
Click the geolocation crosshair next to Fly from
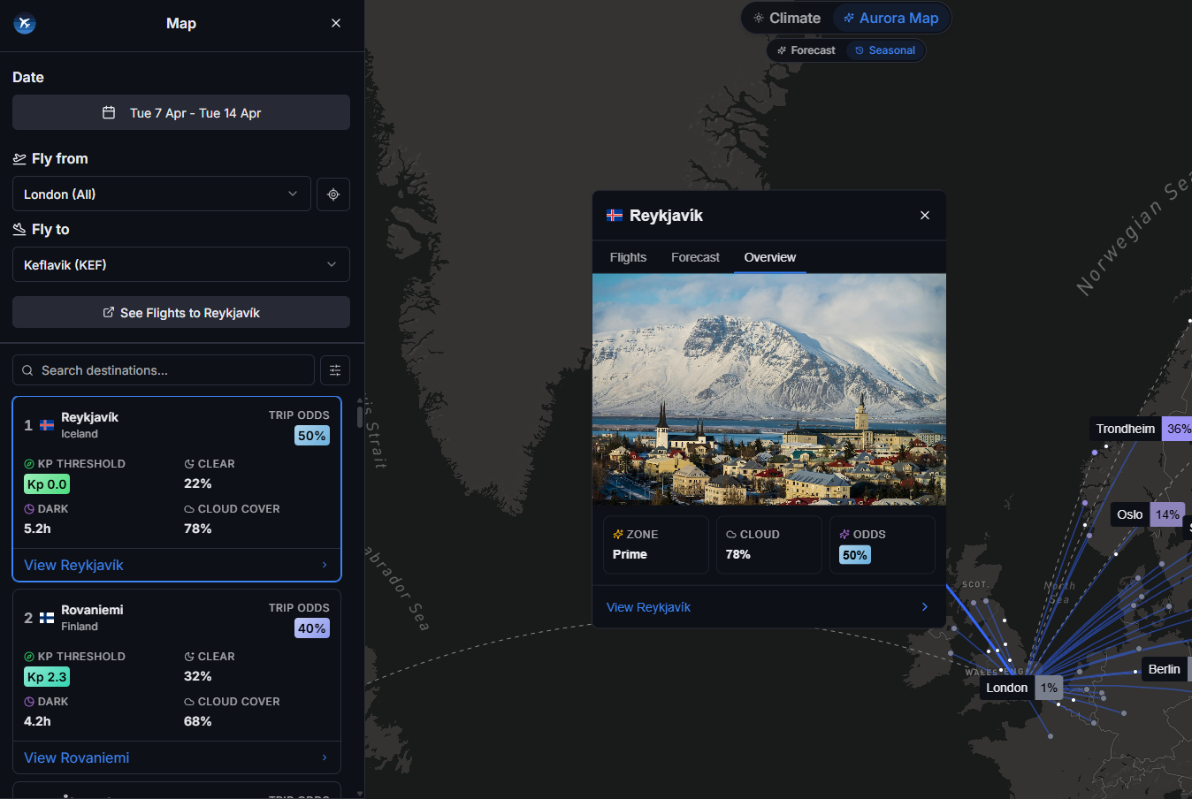(x=333, y=194)
